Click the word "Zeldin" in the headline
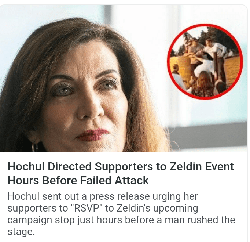The height and width of the screenshot is (242, 250). point(185,166)
